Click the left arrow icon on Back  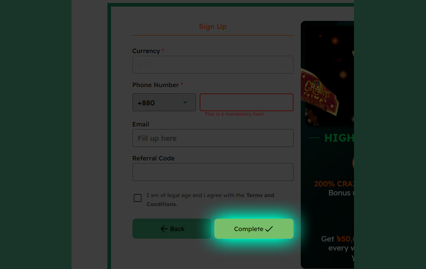tap(164, 229)
